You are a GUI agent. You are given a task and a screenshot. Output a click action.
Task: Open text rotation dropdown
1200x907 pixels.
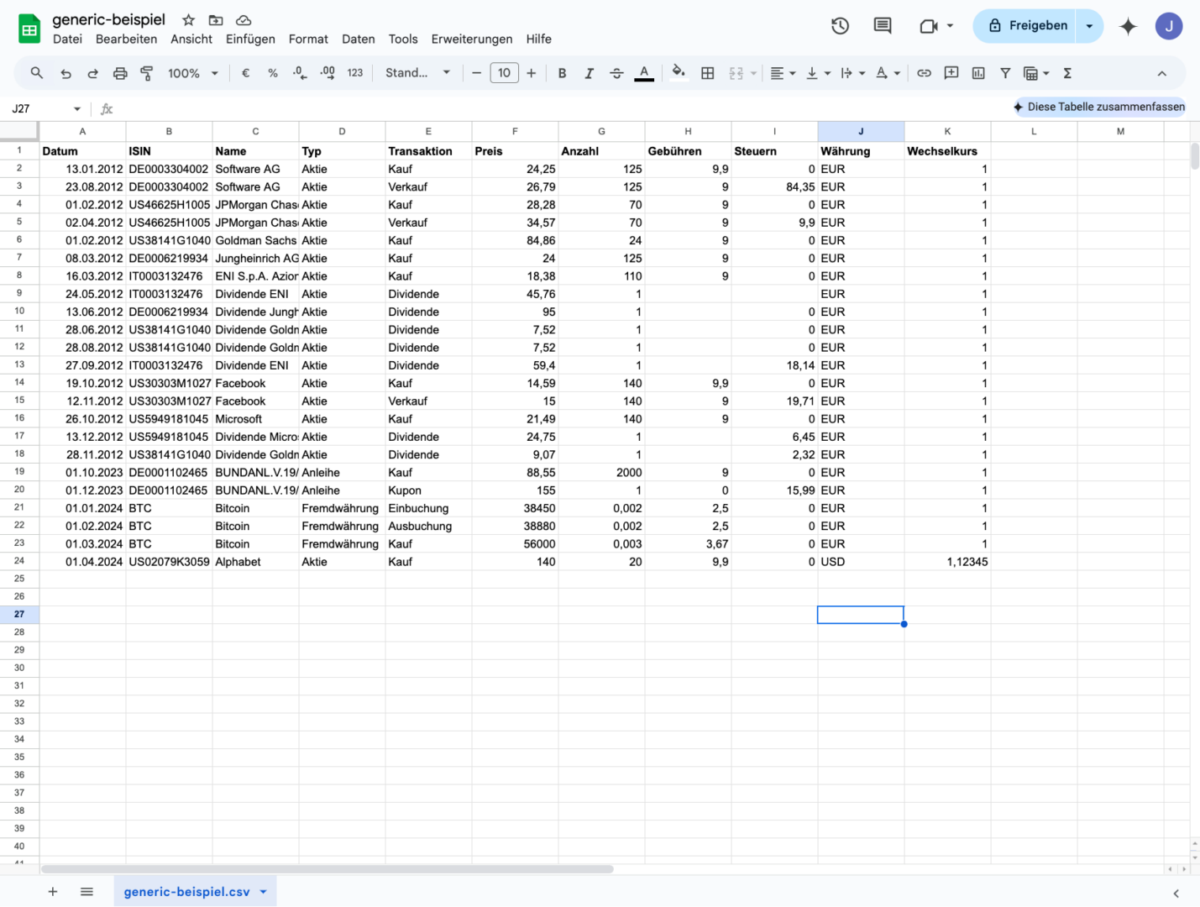pyautogui.click(x=888, y=73)
